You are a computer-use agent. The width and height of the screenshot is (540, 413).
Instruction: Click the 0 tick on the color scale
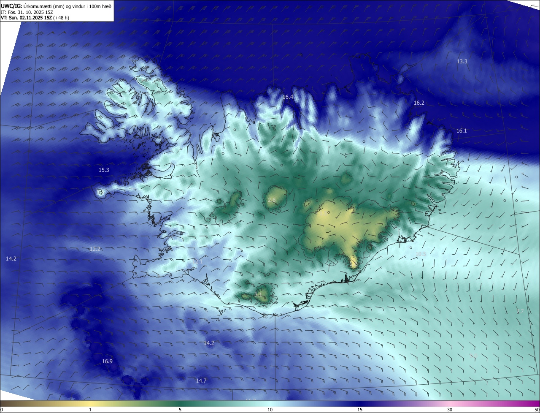(1, 410)
